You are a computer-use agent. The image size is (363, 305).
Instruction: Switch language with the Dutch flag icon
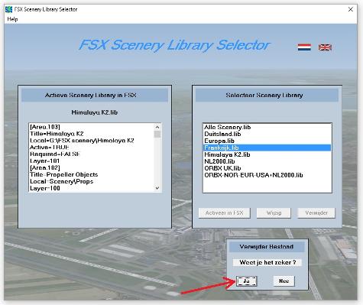[304, 47]
